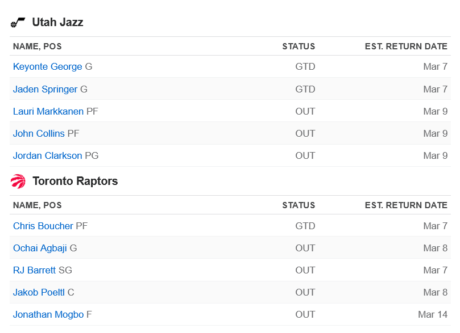Click Lauri Markkanen's name
This screenshot has width=460, height=333.
coord(48,111)
